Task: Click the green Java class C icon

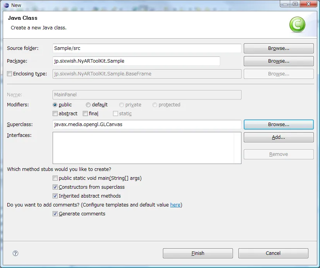Action: pos(297,25)
